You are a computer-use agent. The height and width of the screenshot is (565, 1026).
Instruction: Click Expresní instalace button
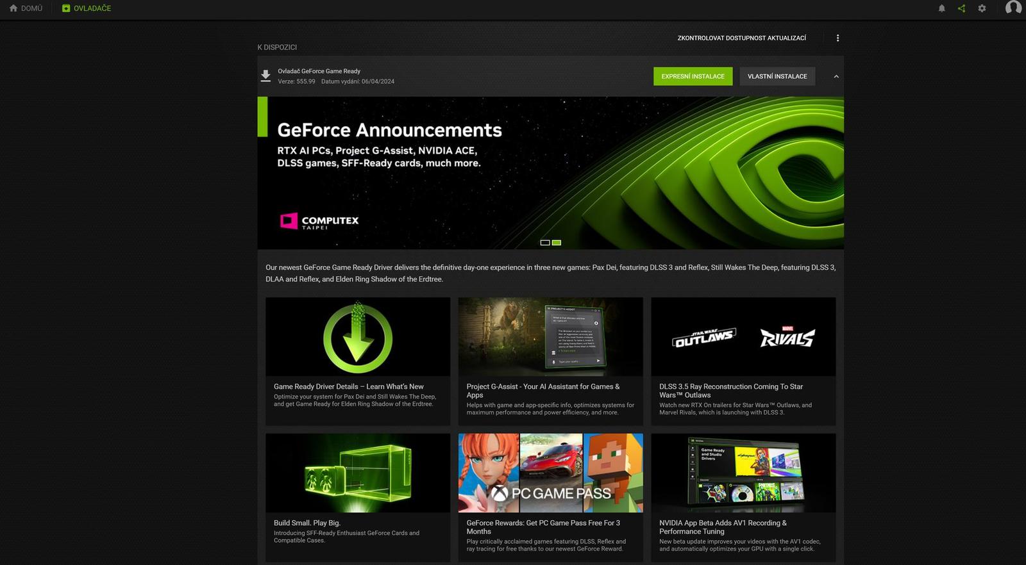click(x=693, y=76)
